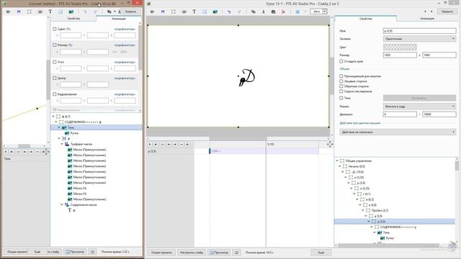The width and height of the screenshot is (461, 259).
Task: Tick the Прозрачный для нажатия checkbox
Action: point(341,76)
